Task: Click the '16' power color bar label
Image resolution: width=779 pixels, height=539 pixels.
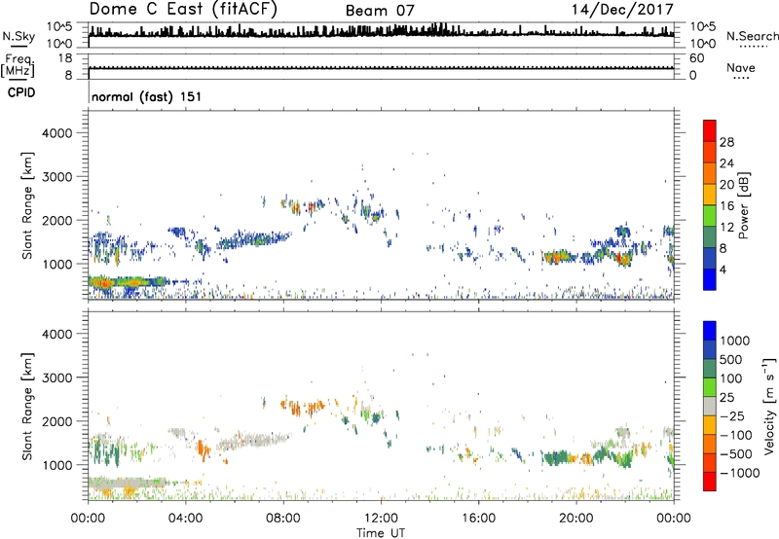Action: click(x=726, y=206)
